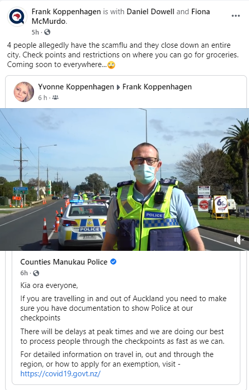The width and height of the screenshot is (249, 390).
Task: Click the 5h post timestamp
Action: (36, 32)
